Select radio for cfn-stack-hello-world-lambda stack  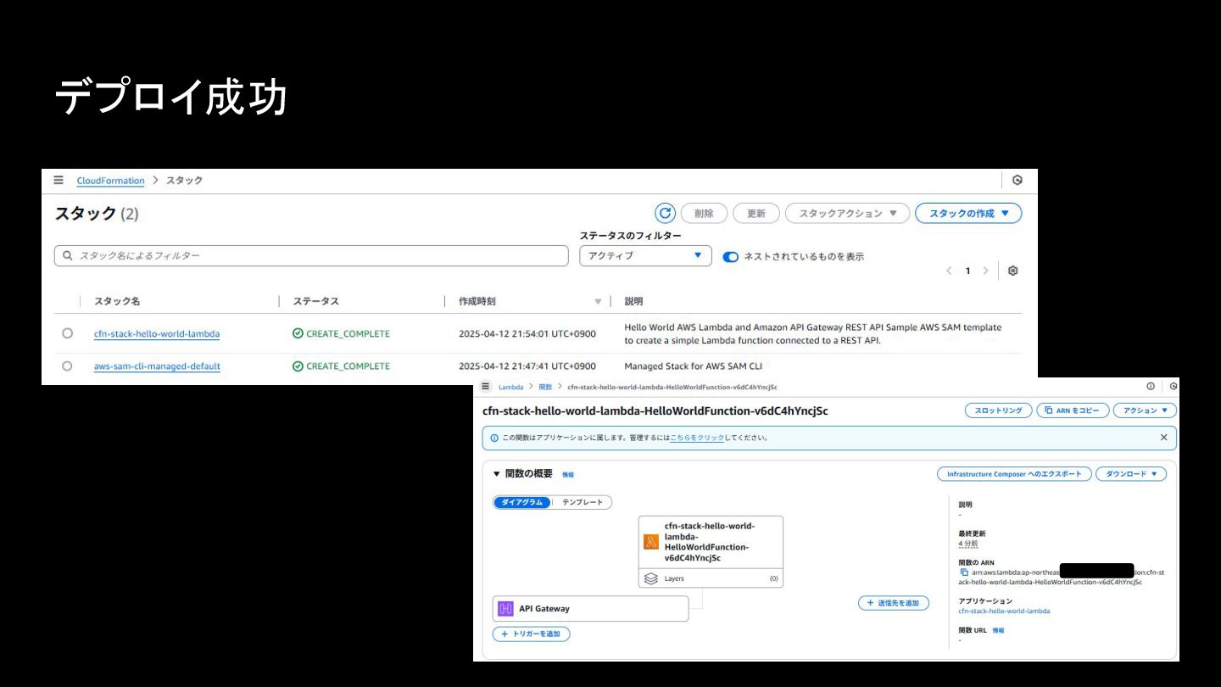click(x=67, y=333)
